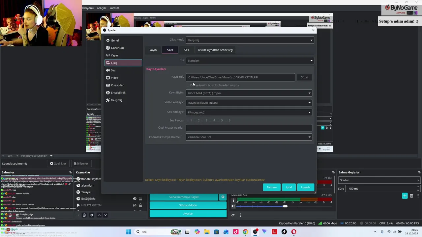The height and width of the screenshot is (237, 422).
Task: Open Ses category in settings sidebar
Action: (x=123, y=70)
